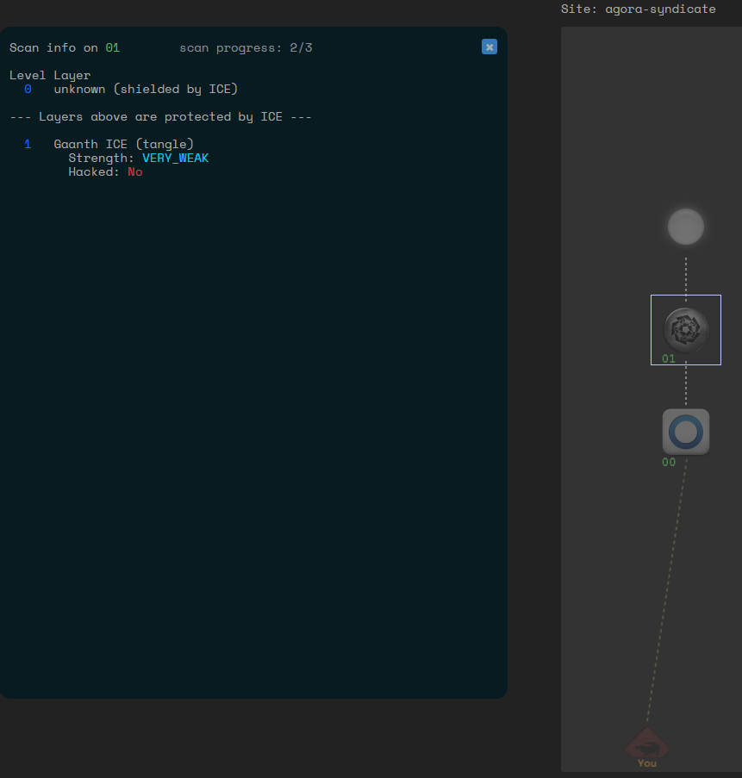Click green '01' in Scan info heading
Image resolution: width=742 pixels, height=778 pixels.
112,48
